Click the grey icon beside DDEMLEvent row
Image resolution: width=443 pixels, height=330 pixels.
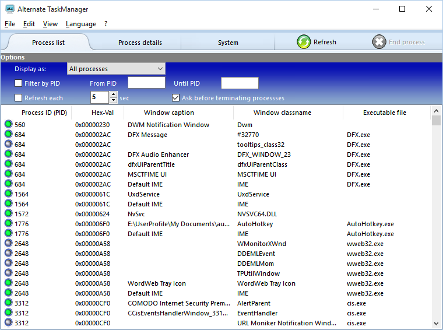(9, 253)
